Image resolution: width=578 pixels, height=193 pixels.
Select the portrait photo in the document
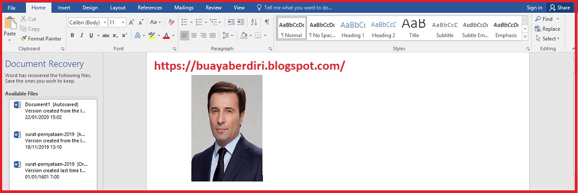click(x=227, y=128)
